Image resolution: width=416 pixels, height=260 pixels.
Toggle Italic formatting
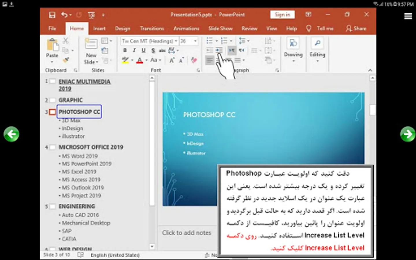click(x=134, y=51)
